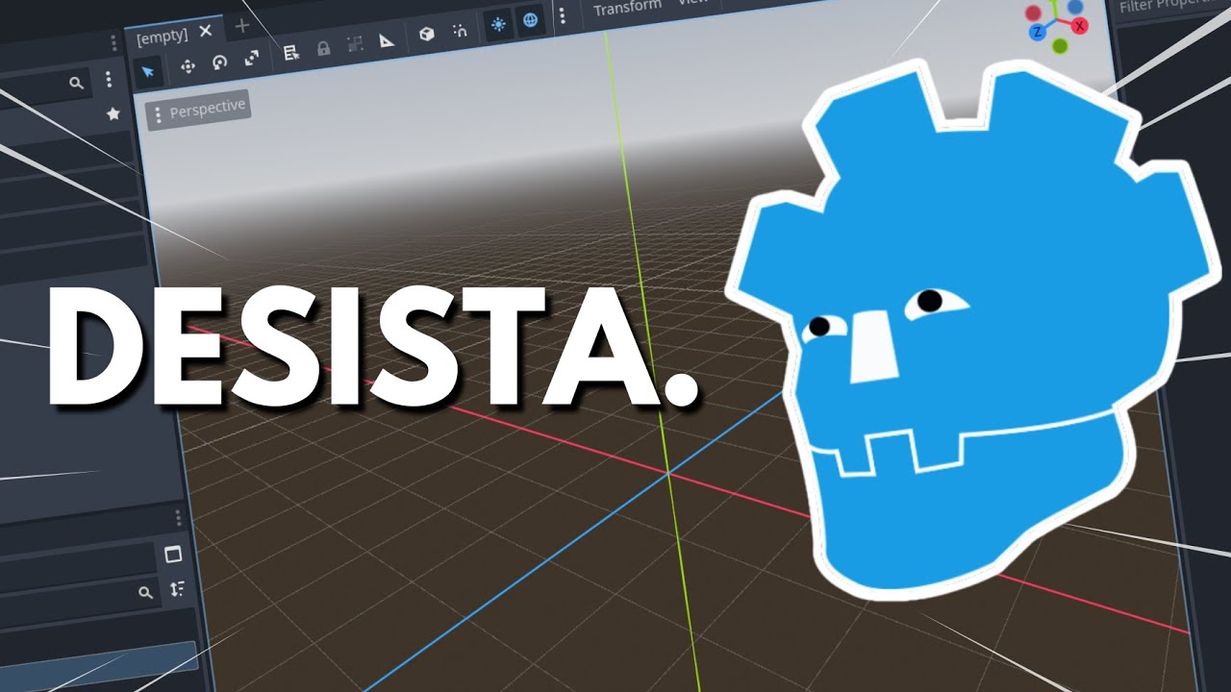Open the upper left dock menu dots

tap(113, 42)
